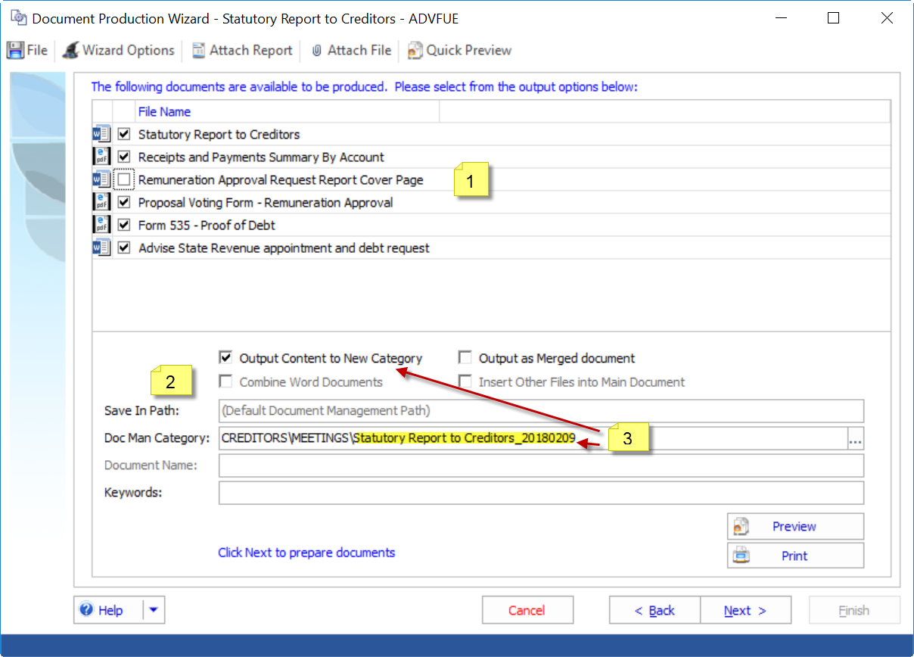Enable Output as Merged document checkbox
Viewport: 914px width, 657px height.
pyautogui.click(x=465, y=358)
